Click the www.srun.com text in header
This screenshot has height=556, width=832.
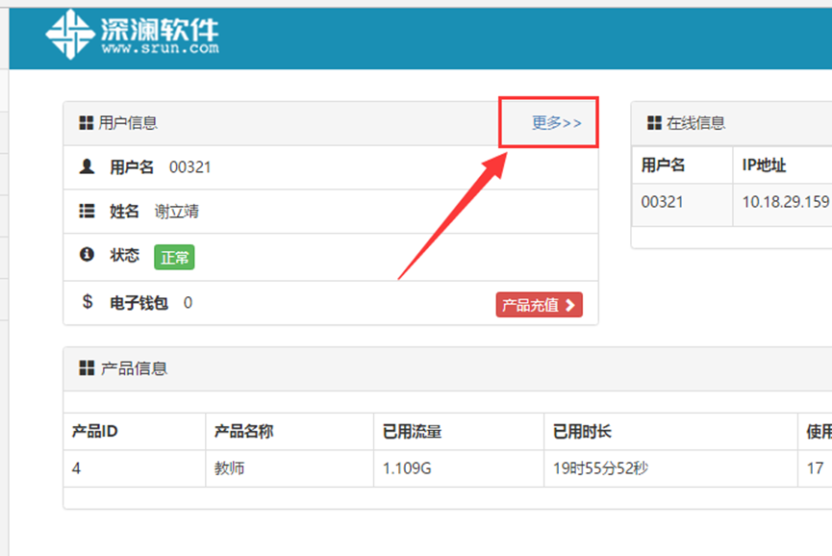(x=160, y=47)
